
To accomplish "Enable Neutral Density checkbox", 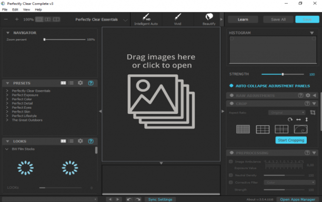I will pos(231,175).
